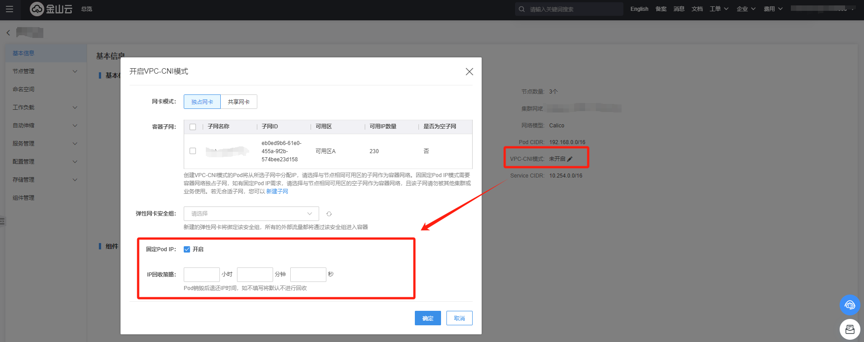Click the hamburger menu icon in top bar
864x342 pixels.
(9, 9)
